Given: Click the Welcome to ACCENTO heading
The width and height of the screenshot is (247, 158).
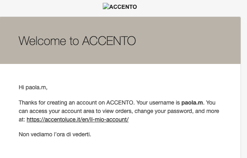Looking at the screenshot, I should (77, 41).
